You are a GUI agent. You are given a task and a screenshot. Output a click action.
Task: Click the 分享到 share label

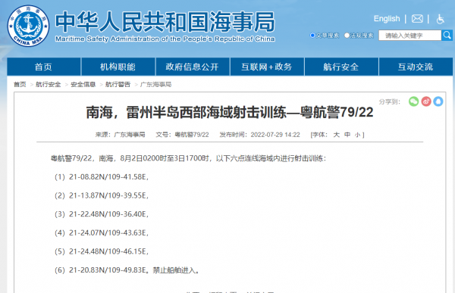390,101
